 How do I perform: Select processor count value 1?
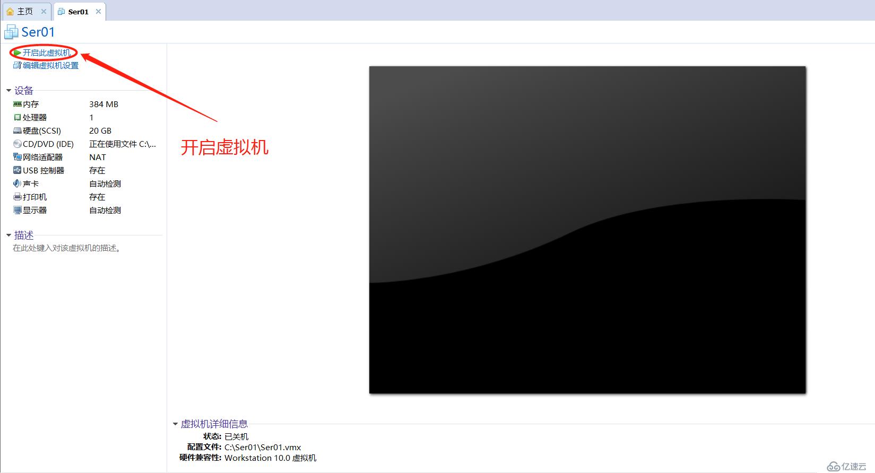(x=91, y=118)
